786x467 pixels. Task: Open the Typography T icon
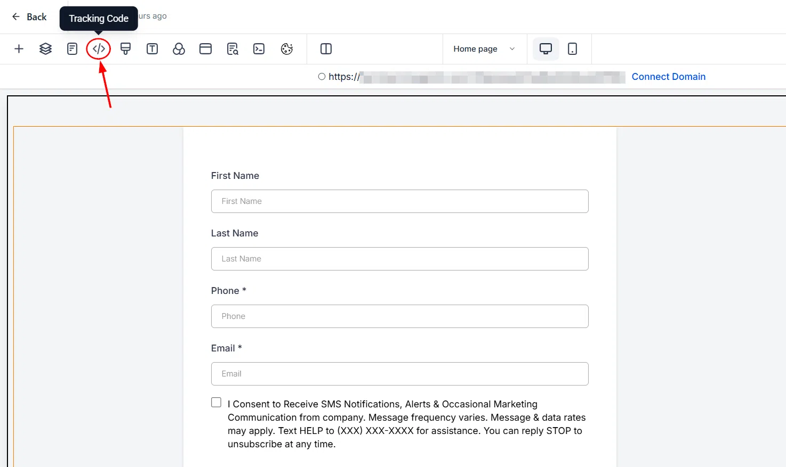[x=153, y=49]
